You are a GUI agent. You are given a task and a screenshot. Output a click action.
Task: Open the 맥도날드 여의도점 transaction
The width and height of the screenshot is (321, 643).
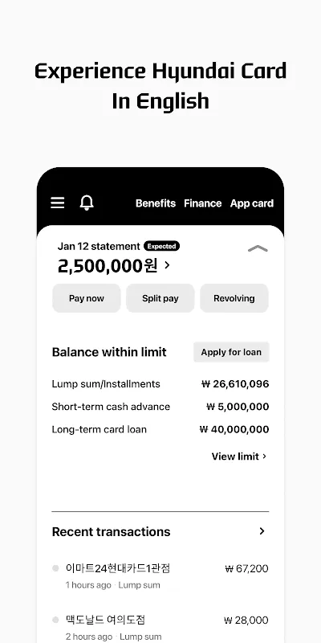tap(160, 628)
